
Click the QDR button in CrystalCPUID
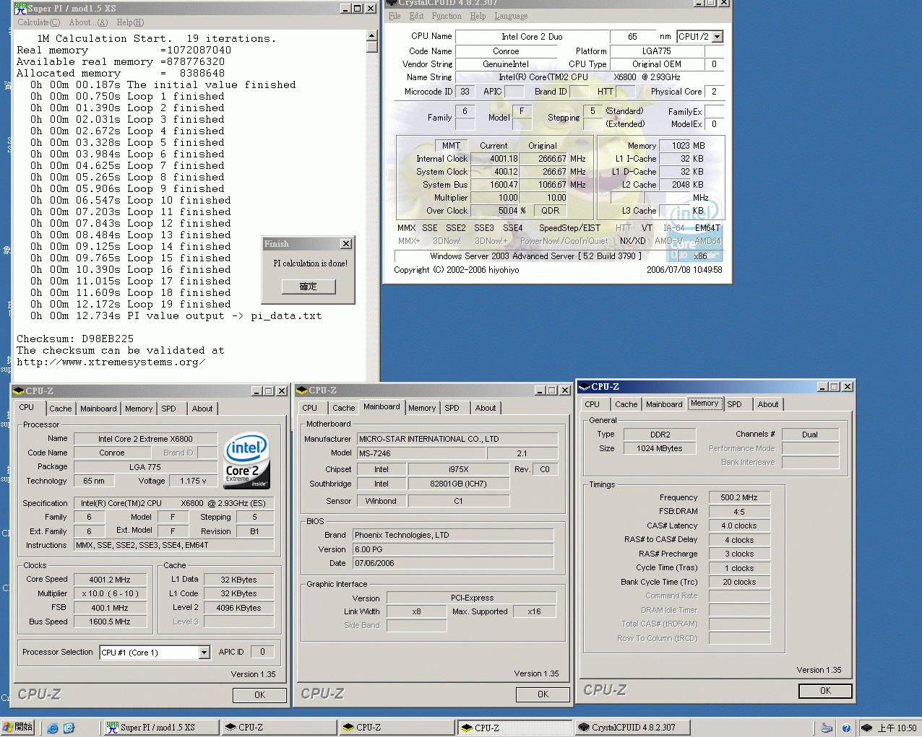point(550,211)
